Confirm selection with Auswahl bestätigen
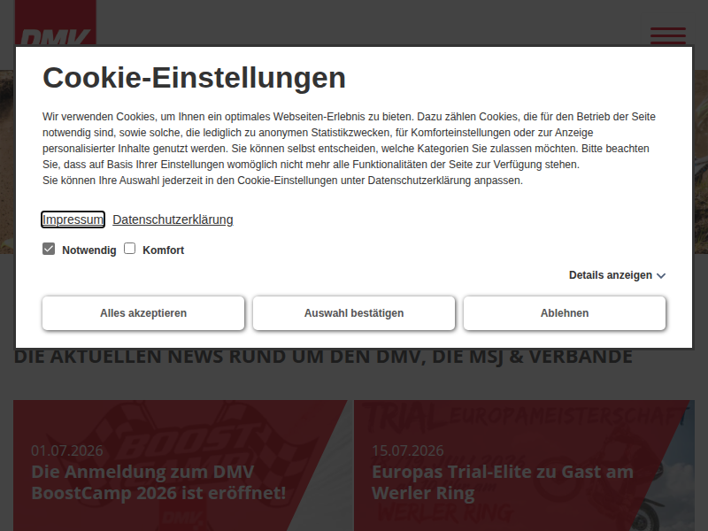This screenshot has height=531, width=708. pyautogui.click(x=354, y=313)
